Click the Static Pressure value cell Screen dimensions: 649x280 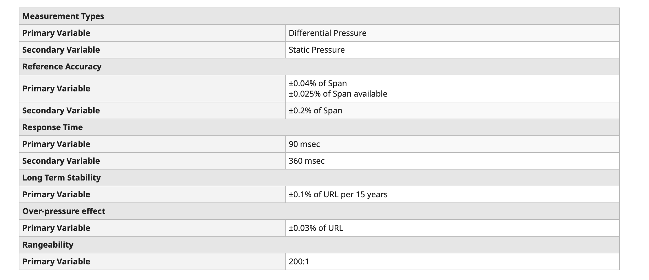[x=452, y=50]
